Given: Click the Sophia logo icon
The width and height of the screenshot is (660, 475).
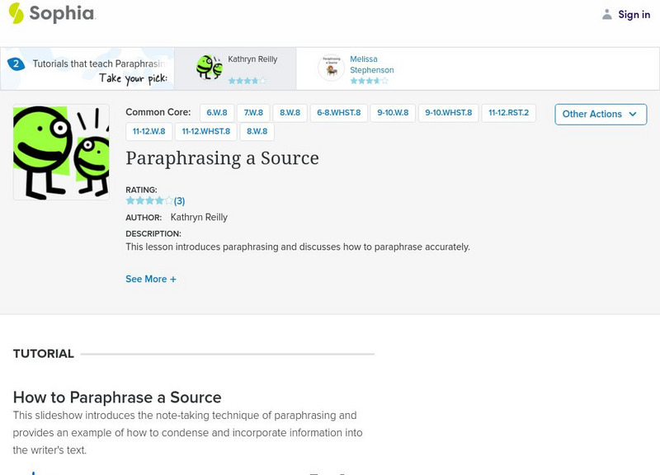Looking at the screenshot, I should [x=16, y=13].
